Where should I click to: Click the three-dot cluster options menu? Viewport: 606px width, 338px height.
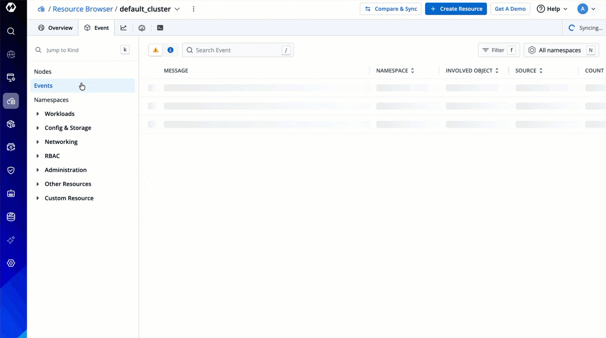pos(193,9)
